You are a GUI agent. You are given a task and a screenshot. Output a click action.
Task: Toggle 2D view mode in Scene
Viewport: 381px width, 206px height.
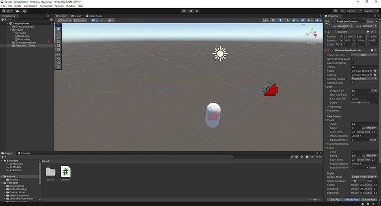pos(273,20)
